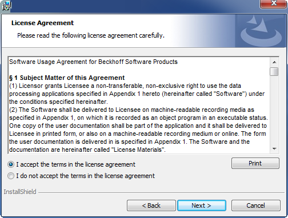Click the 'Please read the following license agreement' text
This screenshot has height=218, width=288.
tap(91, 35)
